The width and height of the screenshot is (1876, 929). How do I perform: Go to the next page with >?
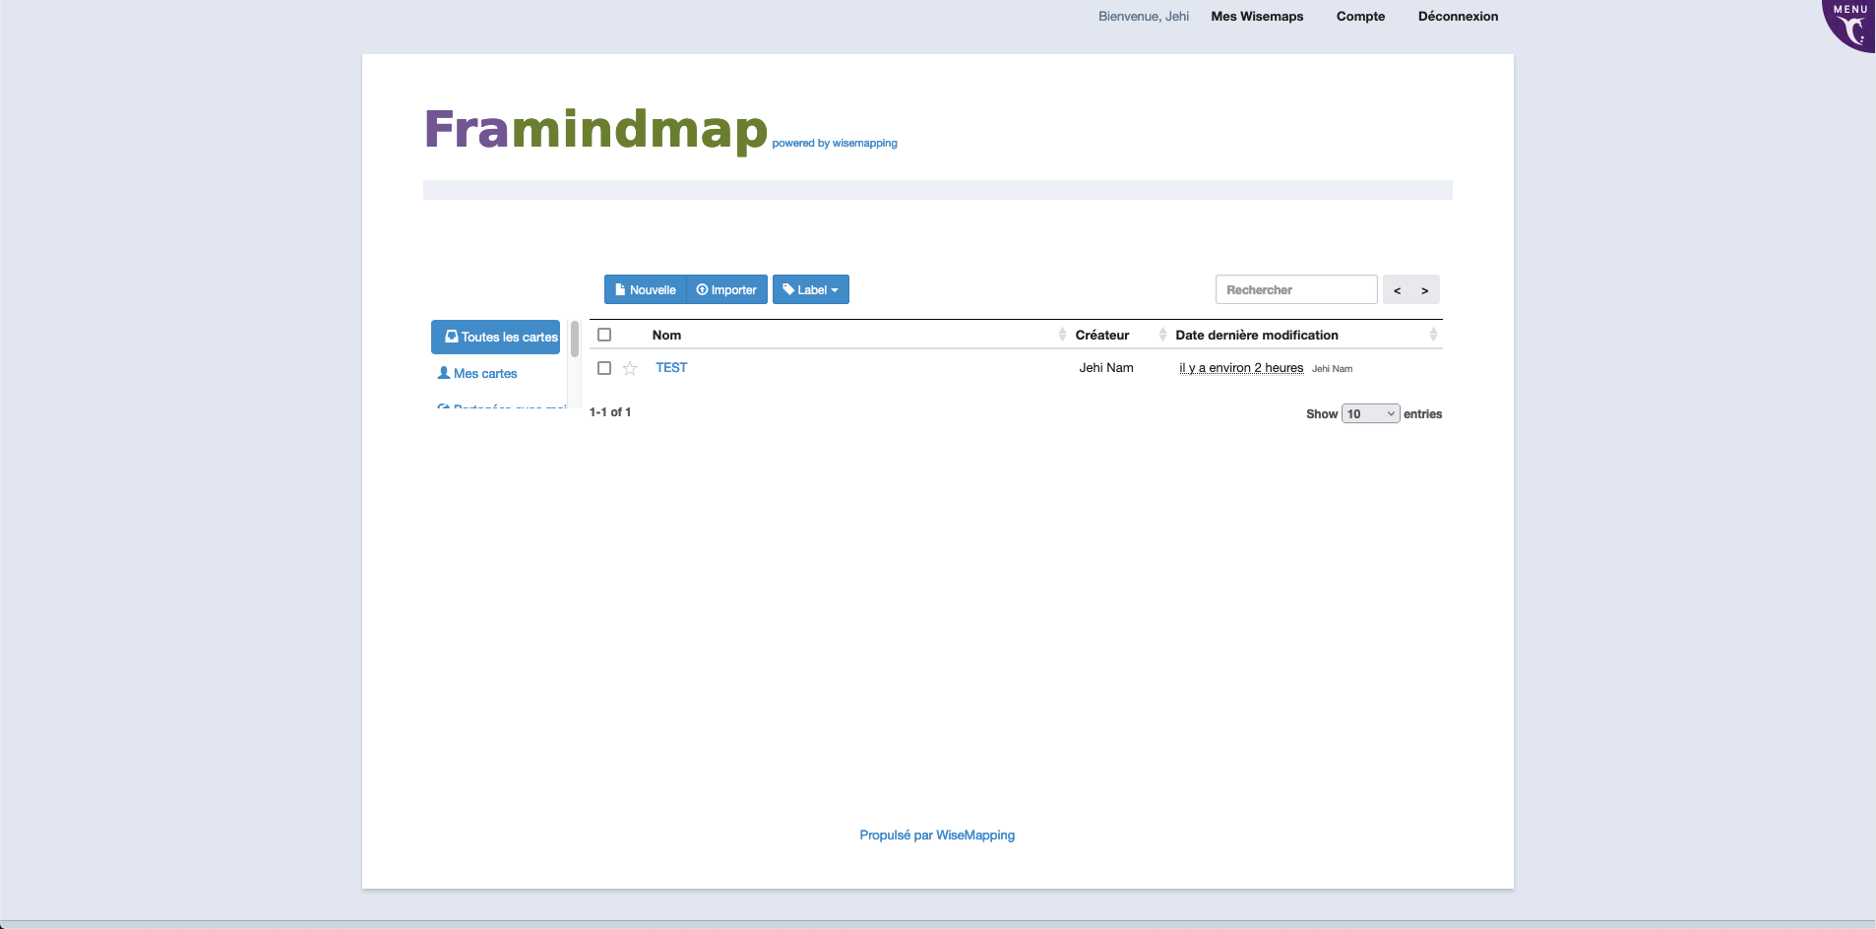click(x=1425, y=289)
